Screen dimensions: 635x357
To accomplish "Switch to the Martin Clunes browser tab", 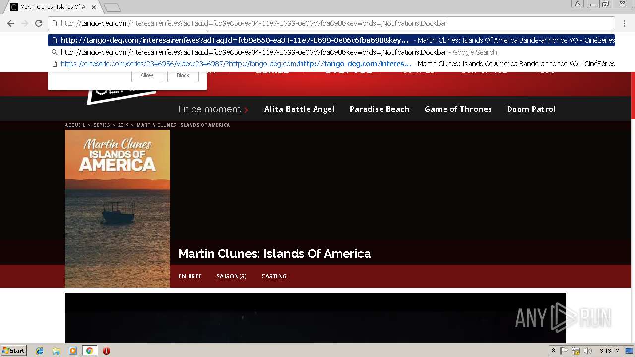I will pyautogui.click(x=53, y=7).
